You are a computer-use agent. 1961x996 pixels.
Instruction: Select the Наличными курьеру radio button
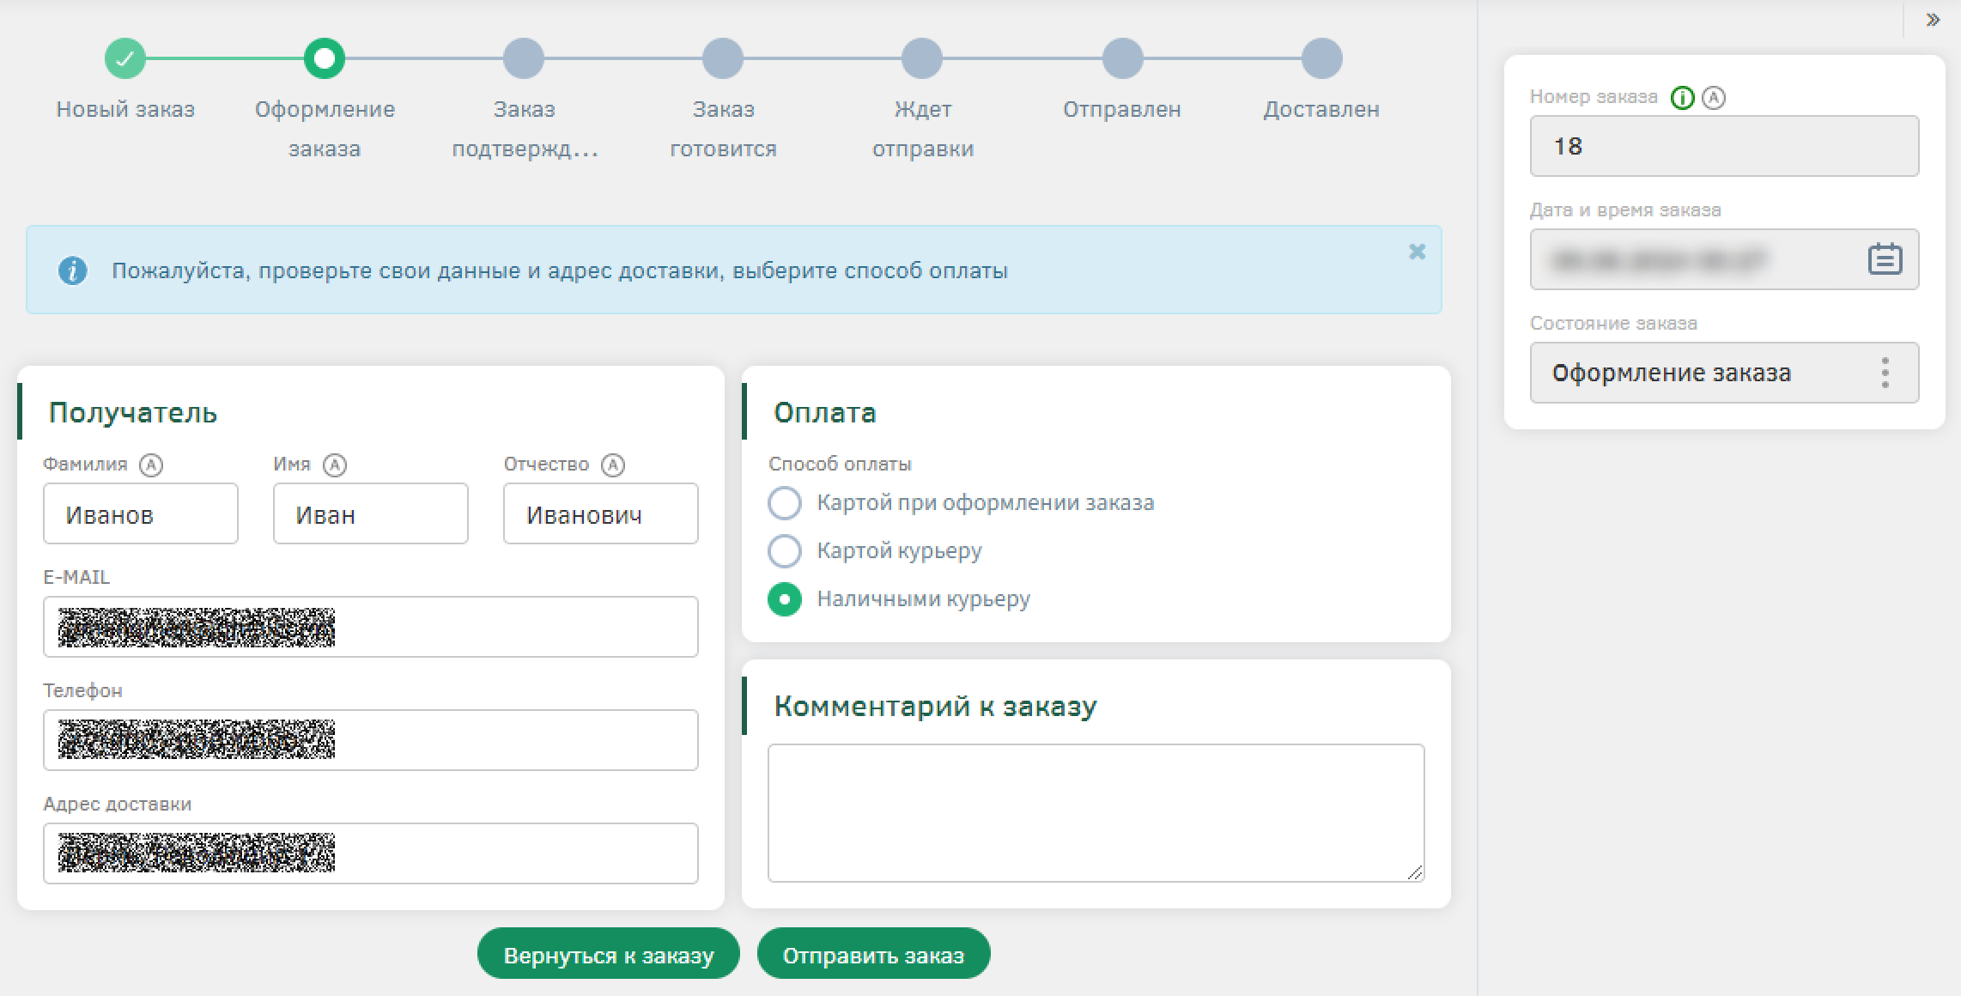pyautogui.click(x=785, y=599)
